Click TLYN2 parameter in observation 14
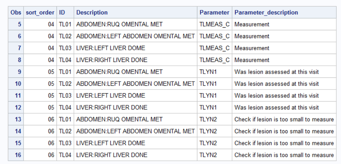Image resolution: width=341 pixels, height=164 pixels. [208, 131]
